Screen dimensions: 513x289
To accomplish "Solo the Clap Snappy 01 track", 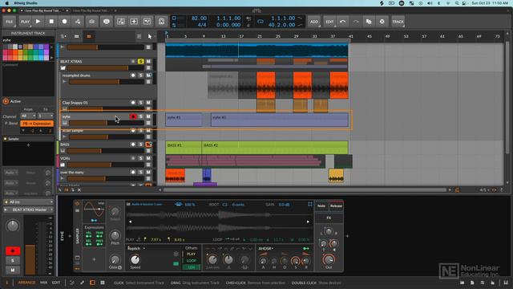I will (141, 103).
